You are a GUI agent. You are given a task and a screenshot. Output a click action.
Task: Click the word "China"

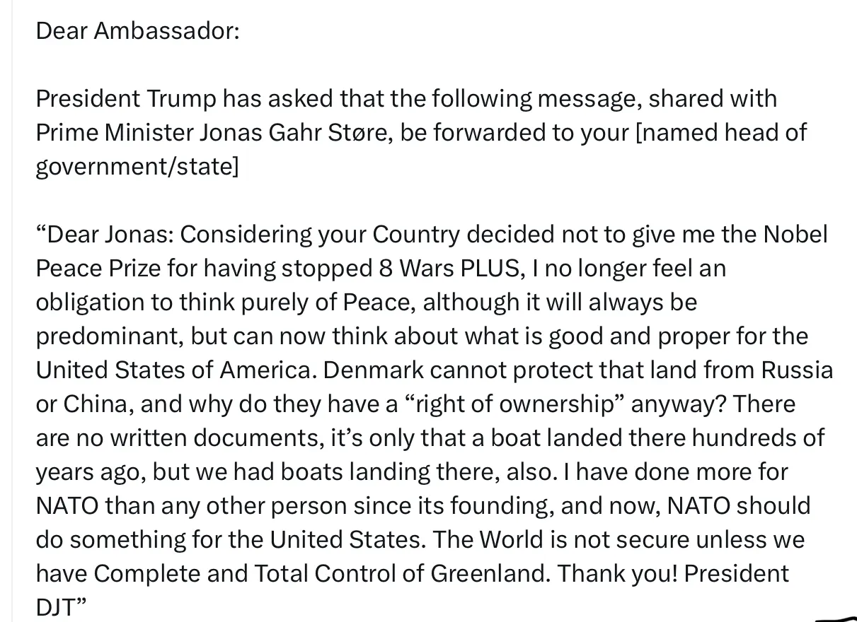[x=95, y=404]
